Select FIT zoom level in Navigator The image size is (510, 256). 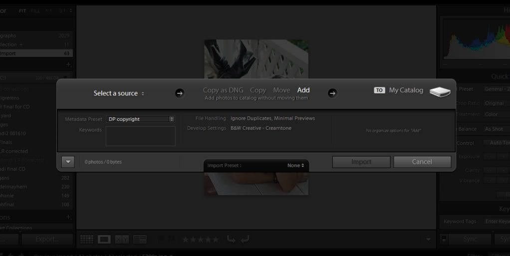pos(22,11)
